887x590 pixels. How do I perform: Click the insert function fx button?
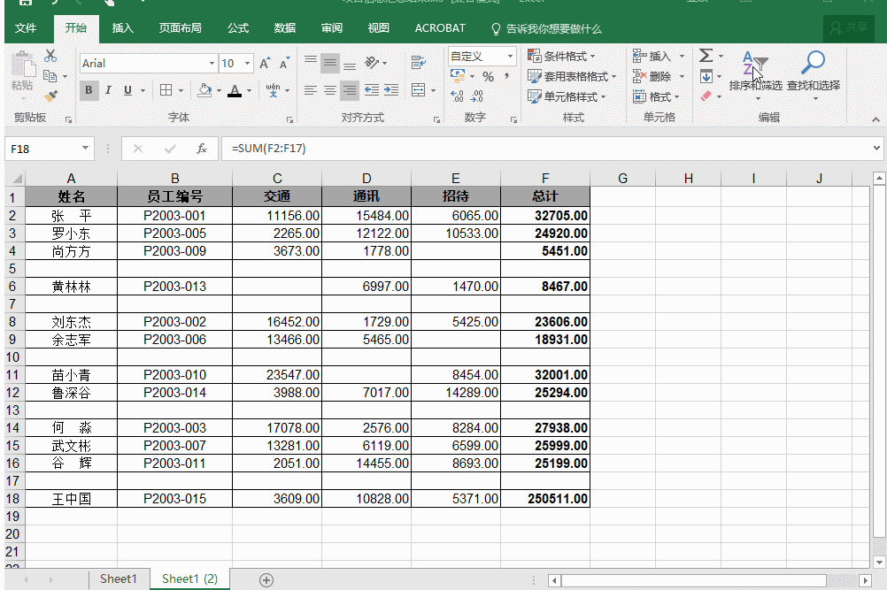click(201, 149)
